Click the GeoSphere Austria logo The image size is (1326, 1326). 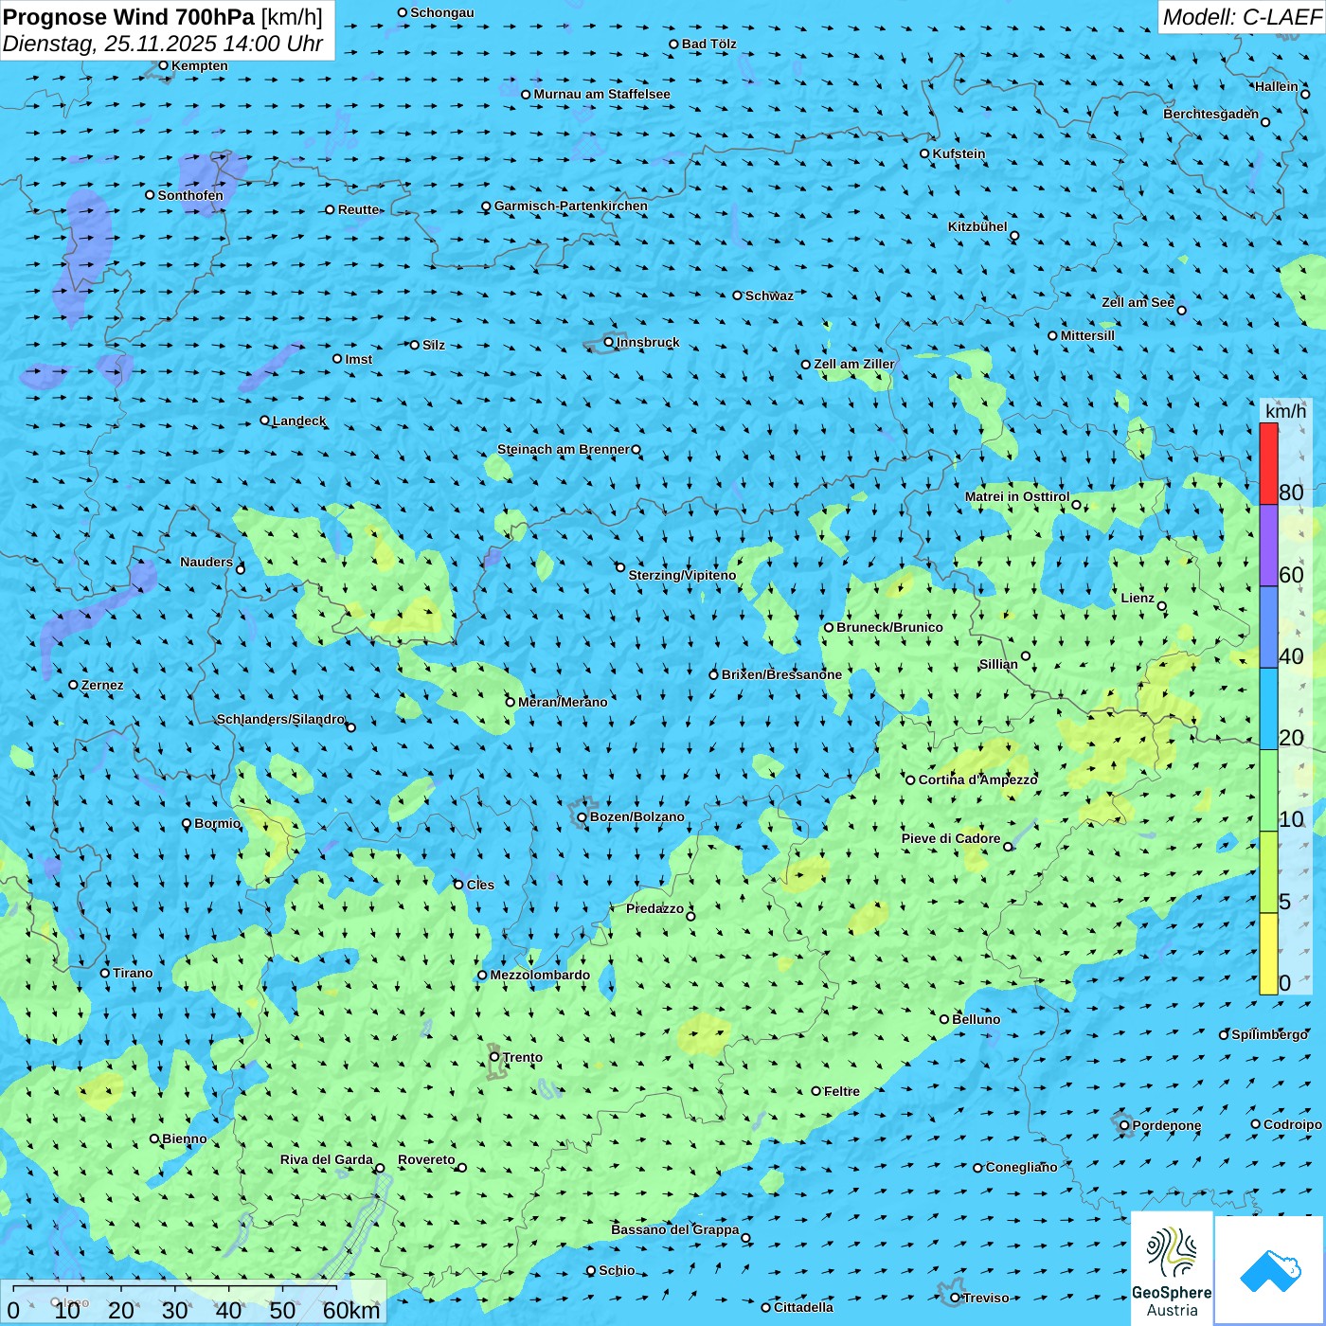(1172, 1267)
